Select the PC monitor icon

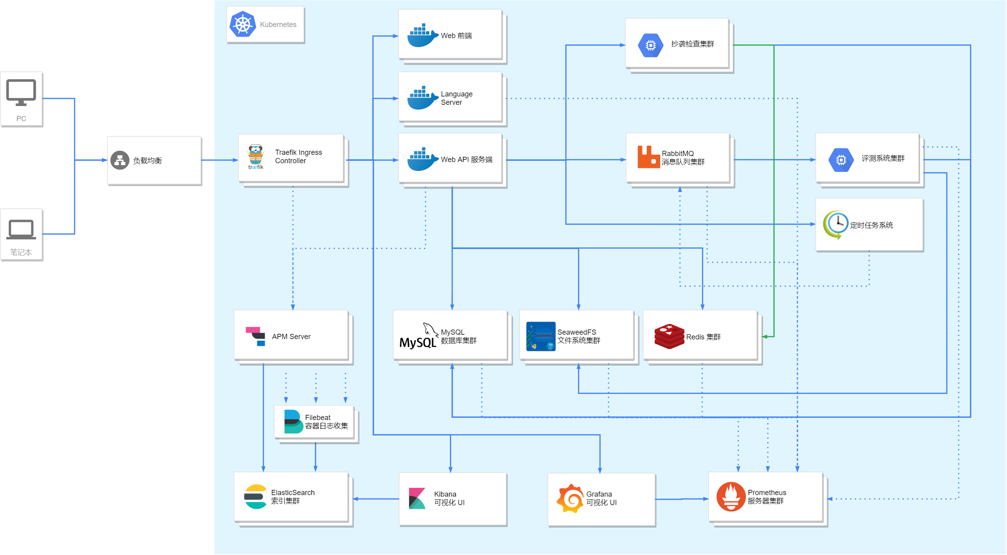[21, 92]
